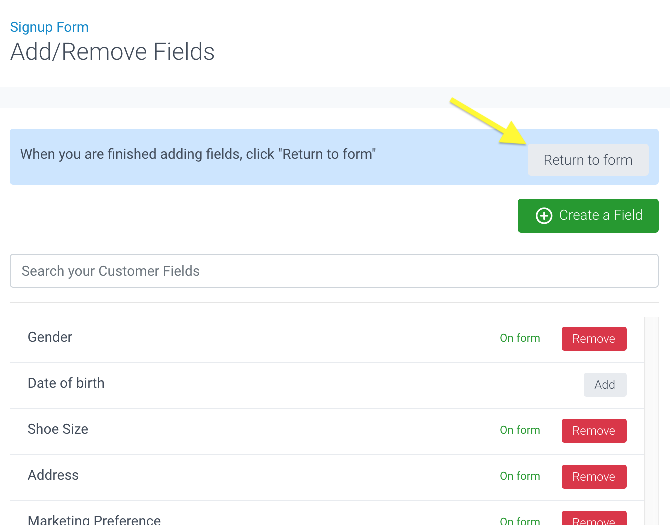Remove the Shoe Size field

(x=594, y=431)
